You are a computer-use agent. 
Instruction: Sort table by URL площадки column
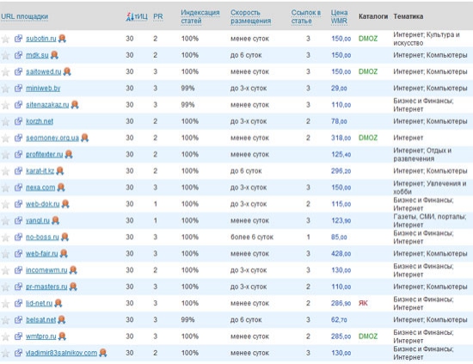pos(24,16)
